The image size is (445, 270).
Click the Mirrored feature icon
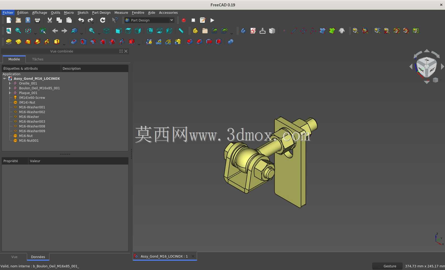pos(149,42)
